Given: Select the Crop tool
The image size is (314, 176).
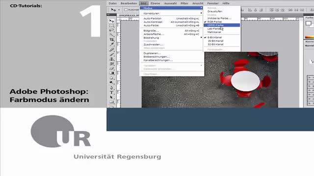Looking at the screenshot, I should click(111, 40).
